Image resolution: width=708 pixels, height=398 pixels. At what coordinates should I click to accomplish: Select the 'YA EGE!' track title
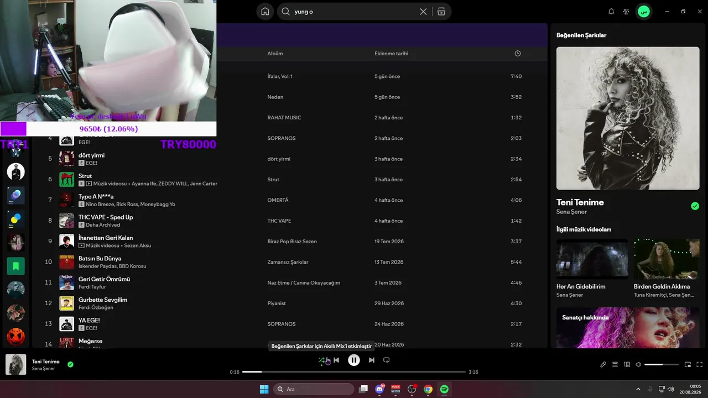click(x=89, y=321)
